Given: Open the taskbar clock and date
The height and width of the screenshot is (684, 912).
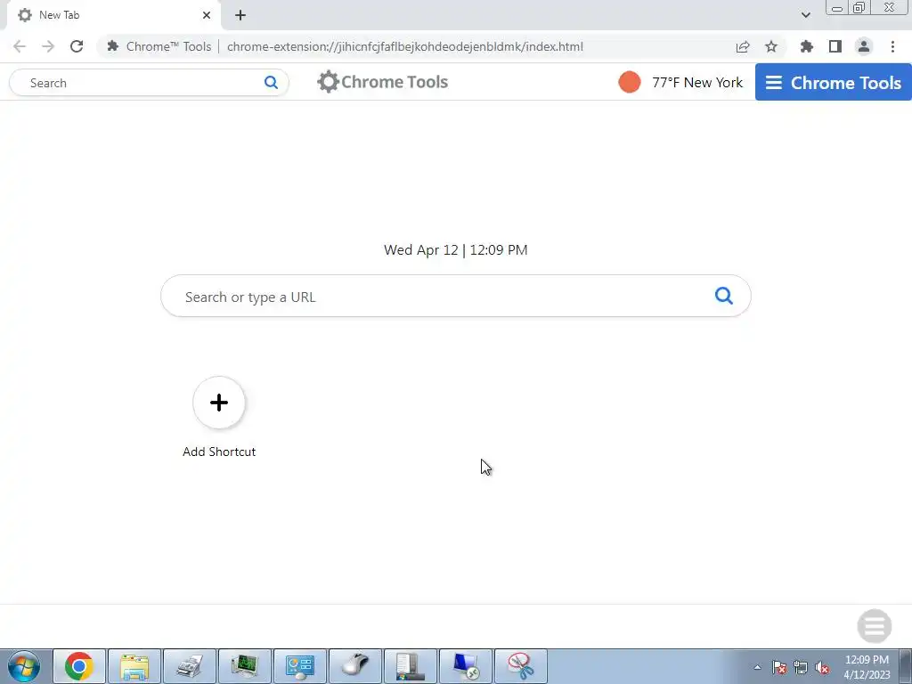Looking at the screenshot, I should [867, 667].
